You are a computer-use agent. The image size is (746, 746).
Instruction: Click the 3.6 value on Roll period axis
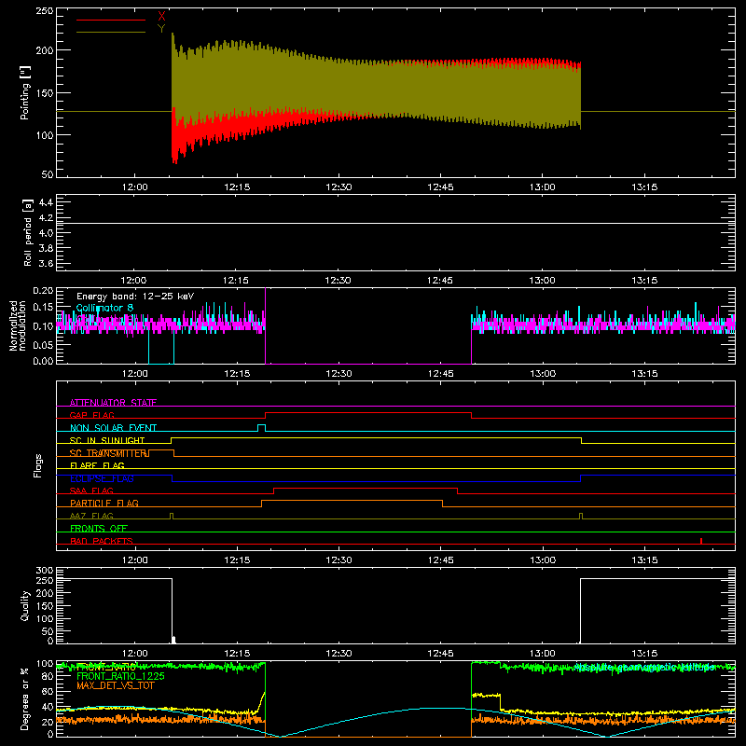pos(46,263)
